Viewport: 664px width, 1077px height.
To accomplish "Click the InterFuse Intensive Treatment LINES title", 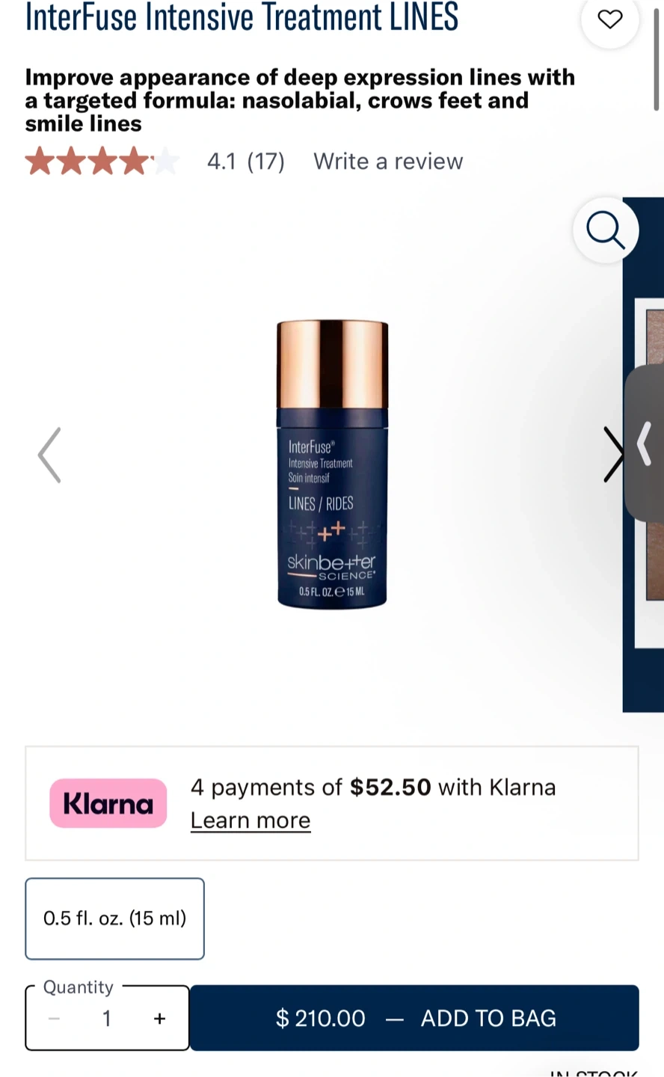I will 242,16.
